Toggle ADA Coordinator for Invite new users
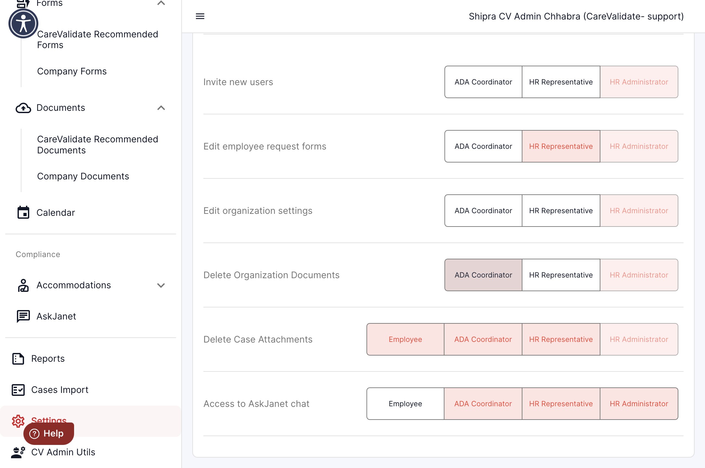The width and height of the screenshot is (705, 468). [483, 82]
